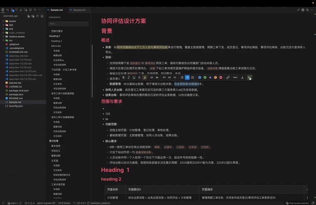Insert inline code formatting

(x=151, y=78)
